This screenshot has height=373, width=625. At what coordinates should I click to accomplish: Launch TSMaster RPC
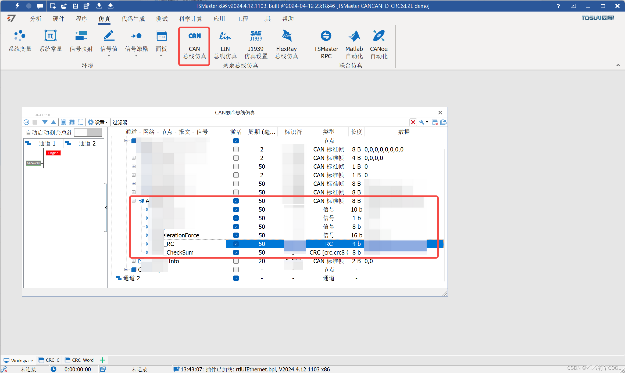pyautogui.click(x=326, y=45)
